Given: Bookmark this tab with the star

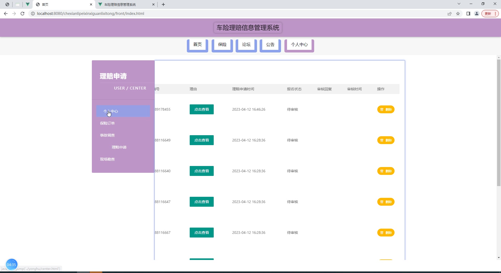Looking at the screenshot, I should (458, 14).
